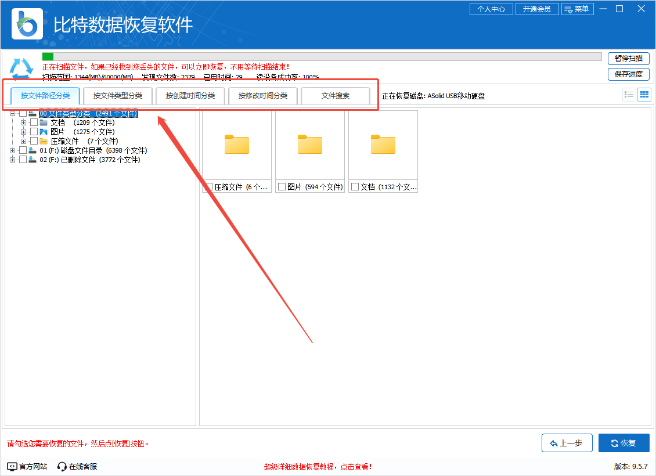Click the blue 恢复 button
This screenshot has width=656, height=476.
point(624,443)
